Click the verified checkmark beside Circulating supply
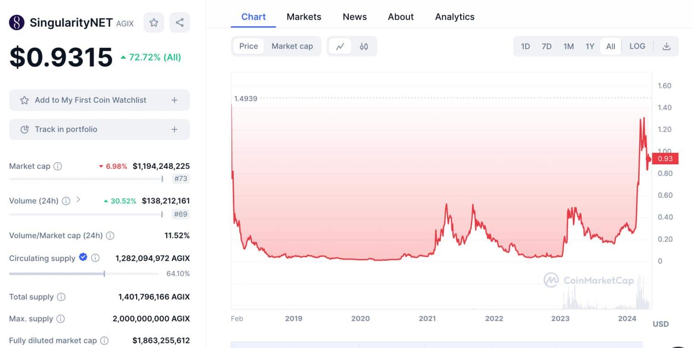Viewport: 693px width, 348px height. pyautogui.click(x=83, y=257)
